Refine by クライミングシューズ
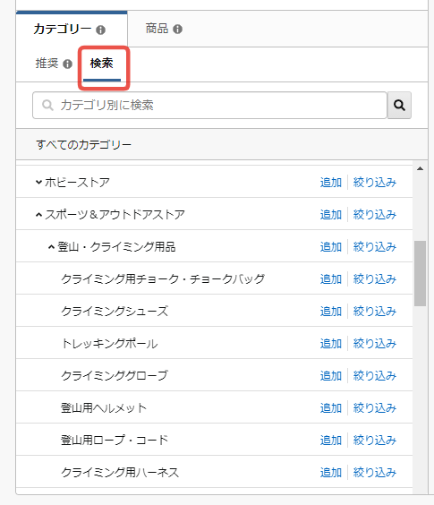The width and height of the screenshot is (434, 505). pos(375,312)
